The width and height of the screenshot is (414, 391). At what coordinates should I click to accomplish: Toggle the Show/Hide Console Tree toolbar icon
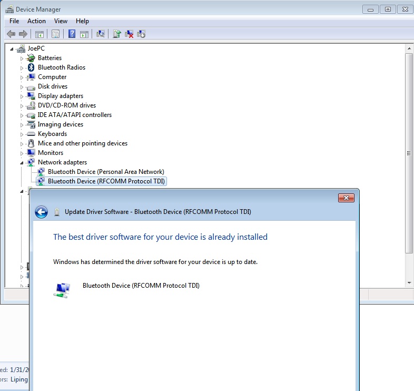[40, 34]
